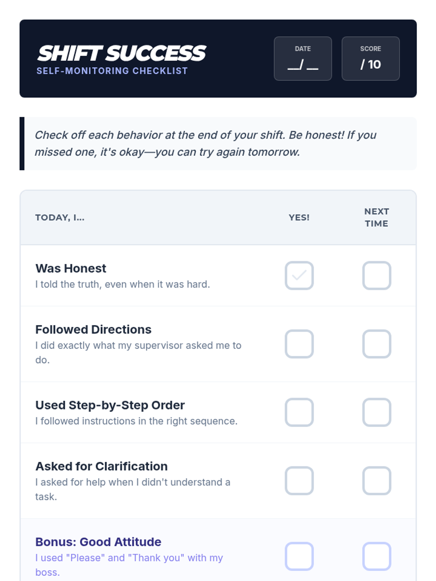Check Yes for Followed Directions
Viewport: 436px width, 581px height.
point(299,344)
